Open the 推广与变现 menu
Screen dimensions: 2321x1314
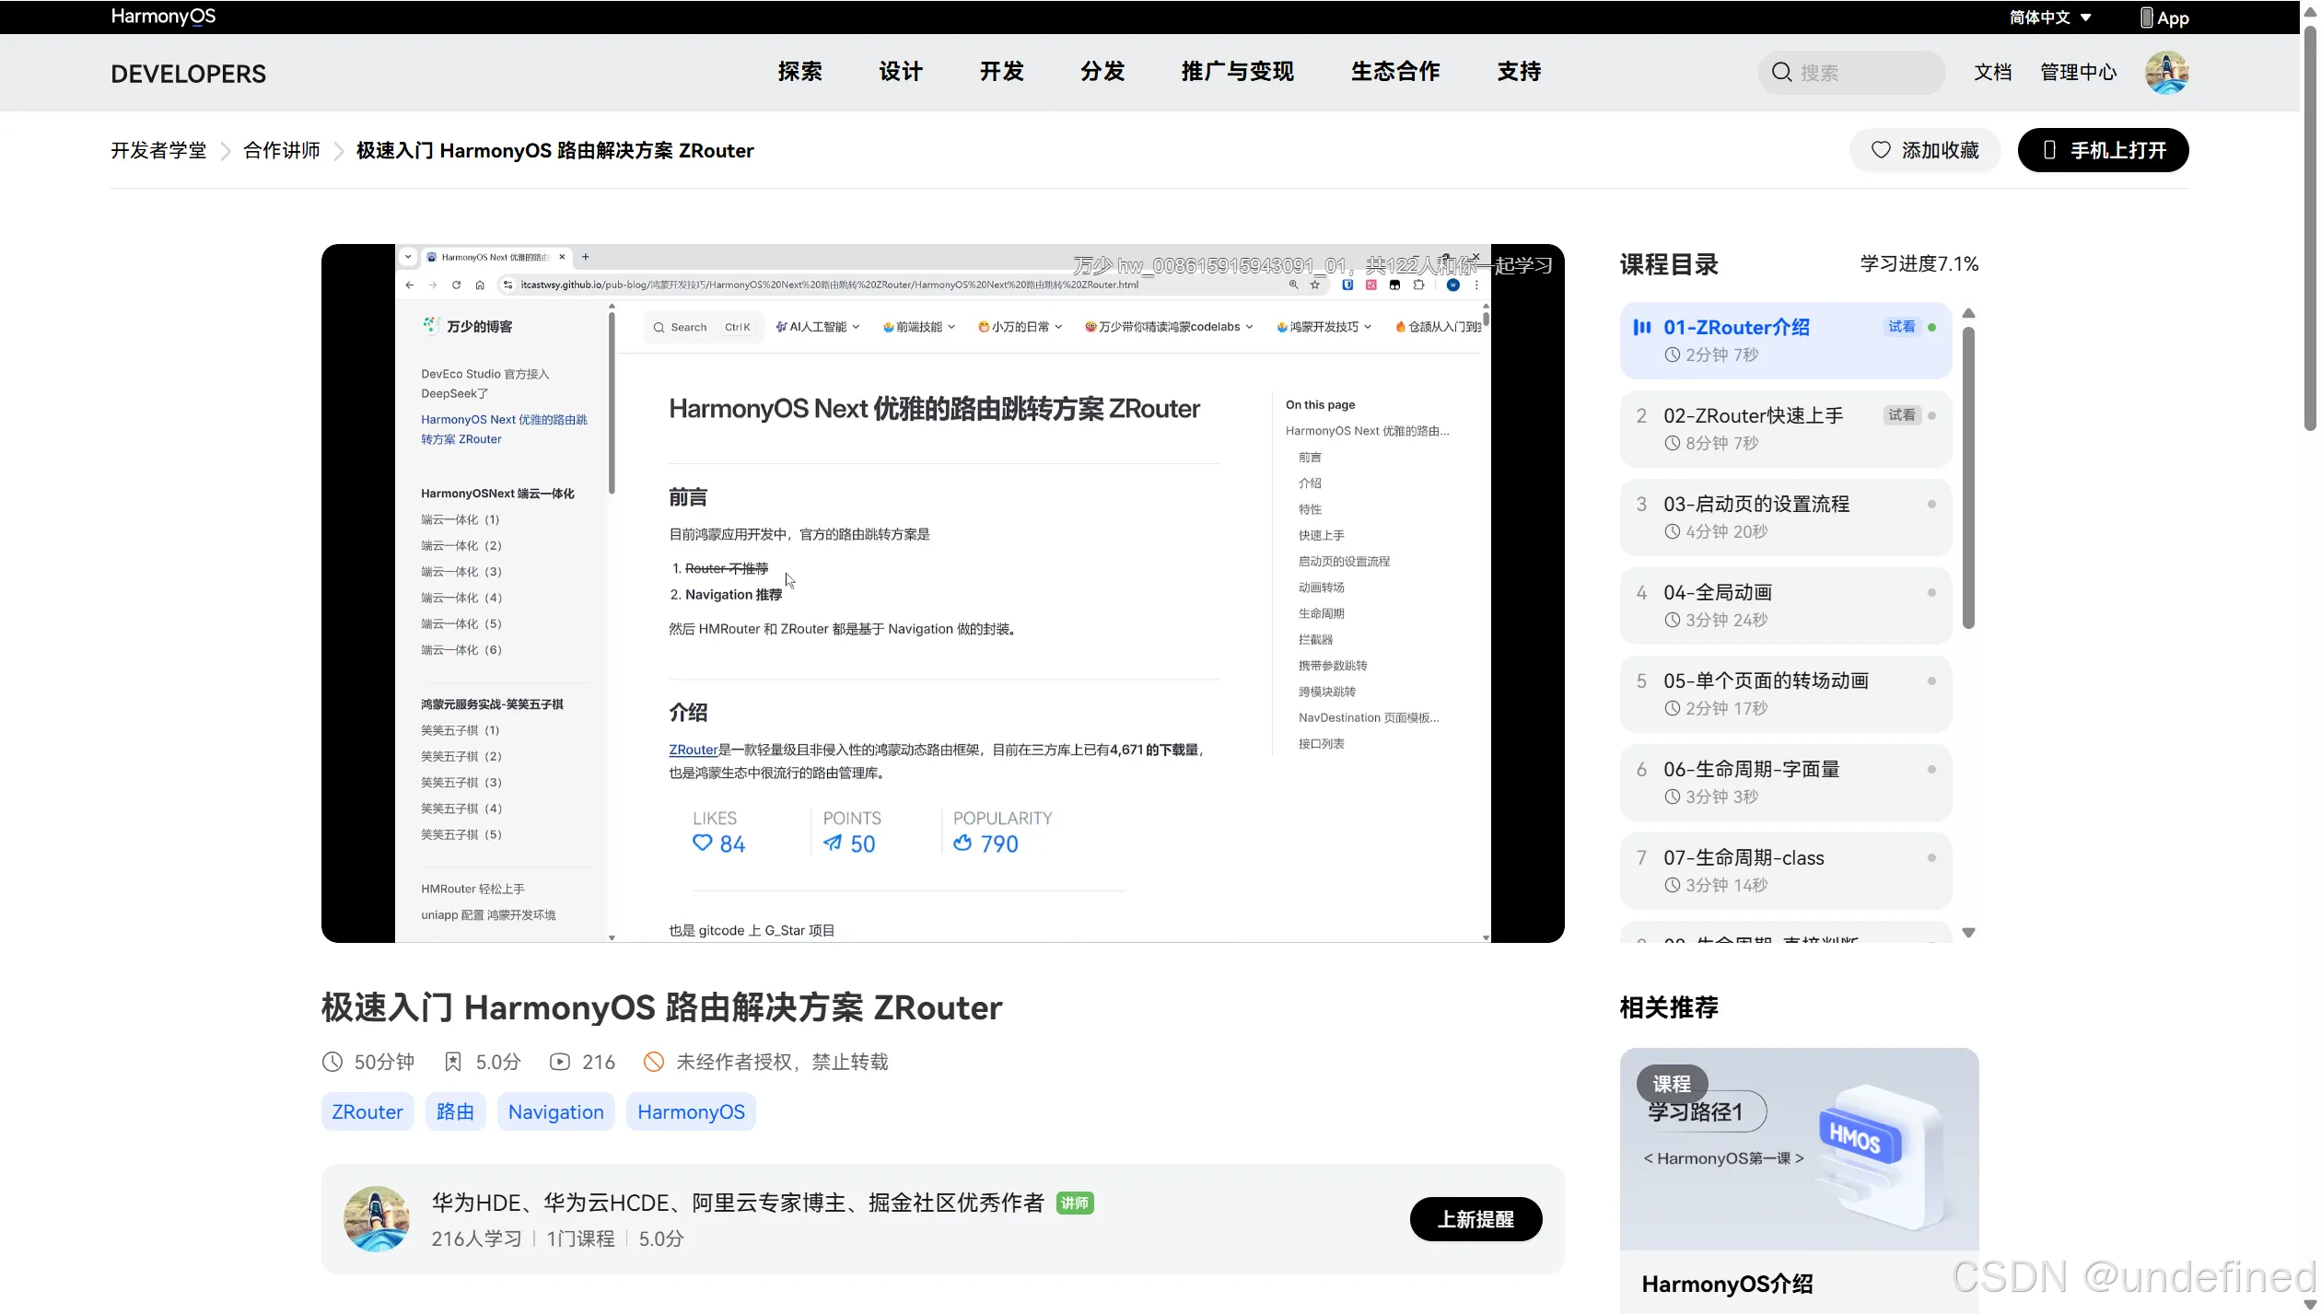pos(1237,72)
